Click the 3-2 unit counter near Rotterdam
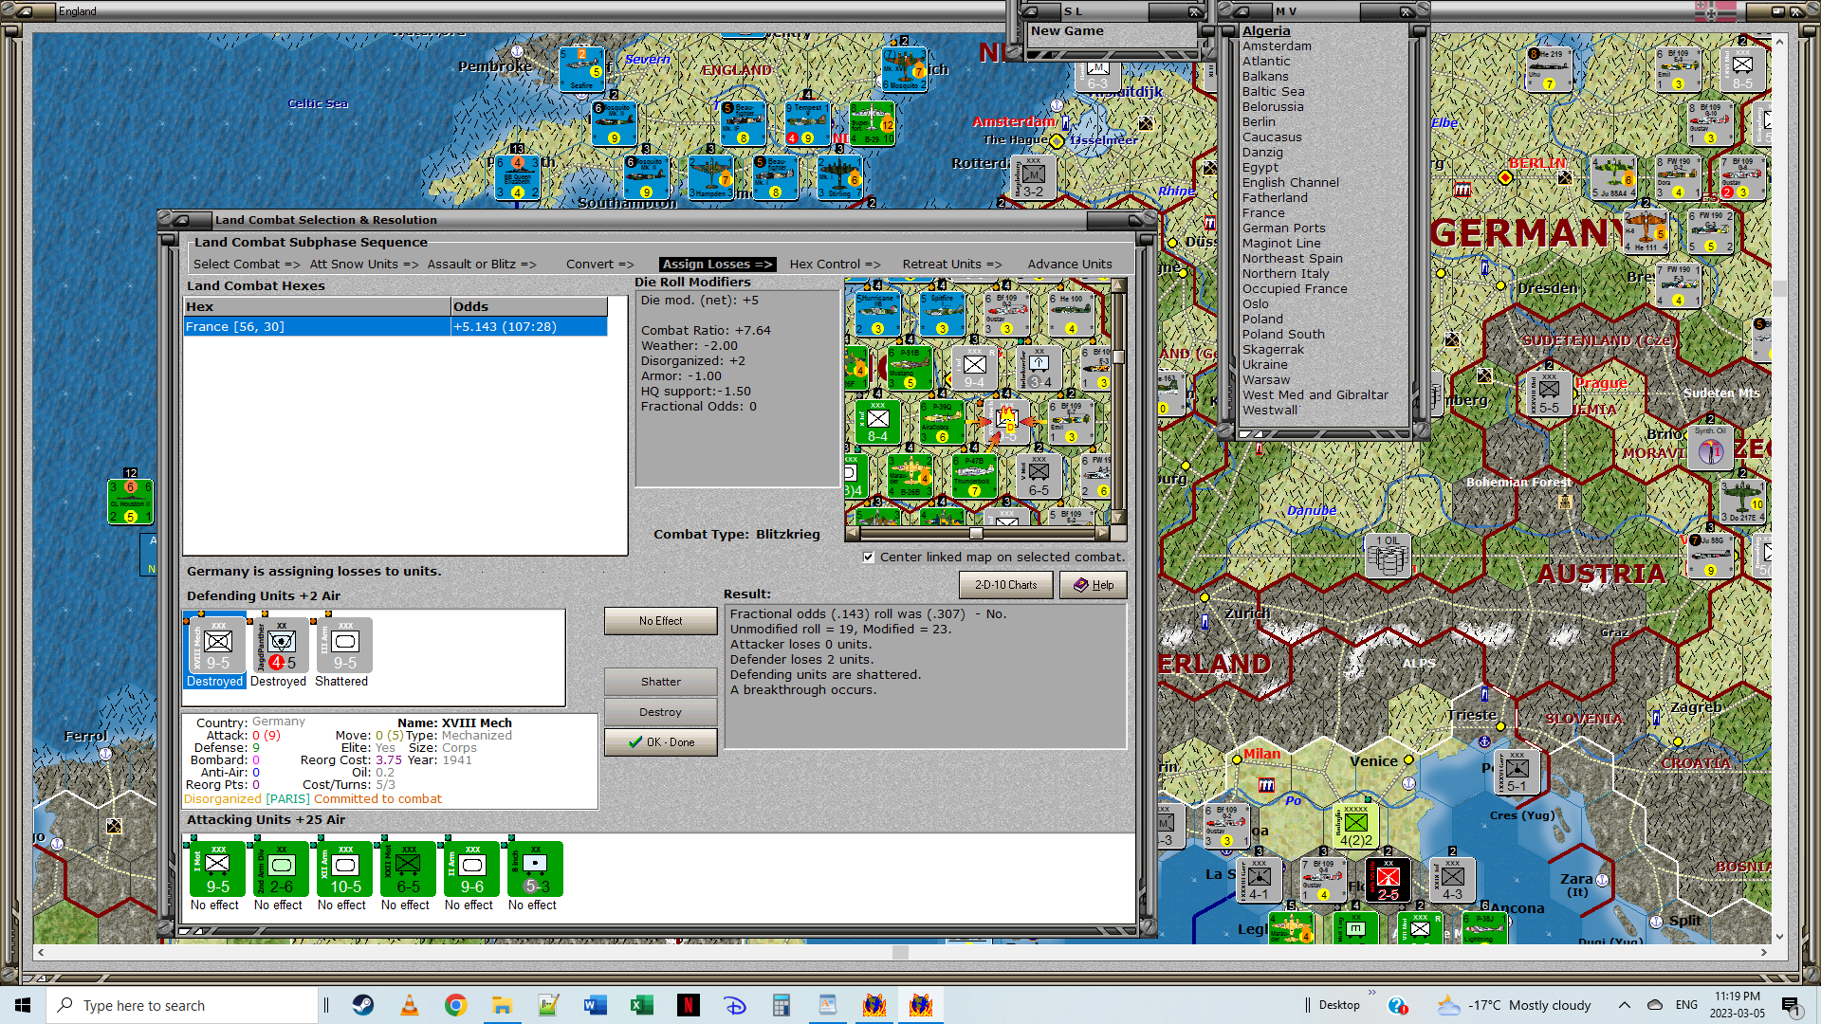This screenshot has width=1821, height=1024. [x=1033, y=177]
